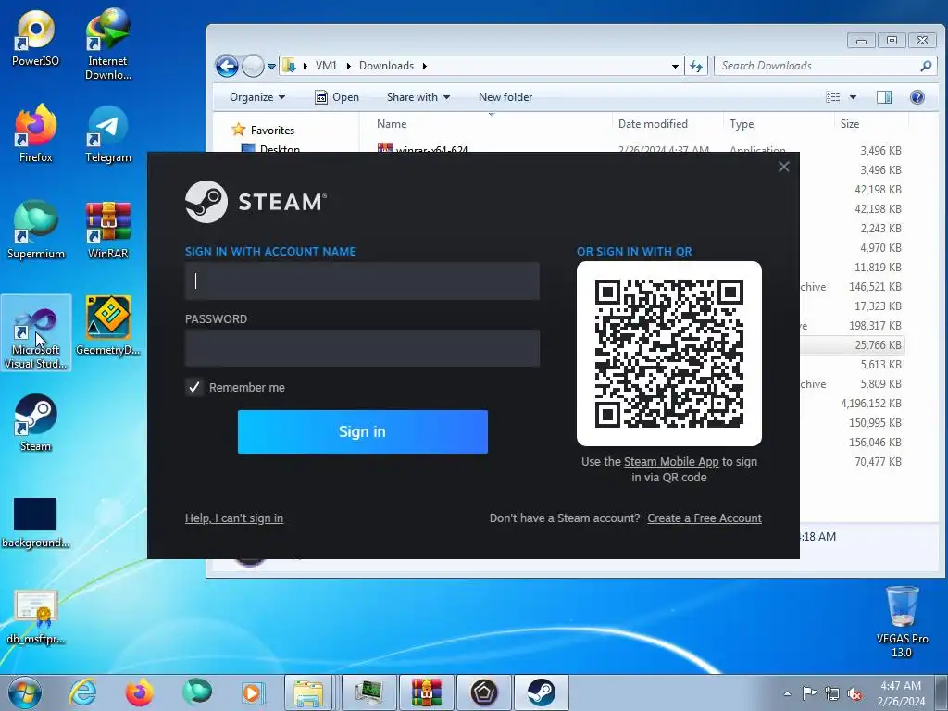
Task: Click New folder in Explorer toolbar
Action: 505,97
